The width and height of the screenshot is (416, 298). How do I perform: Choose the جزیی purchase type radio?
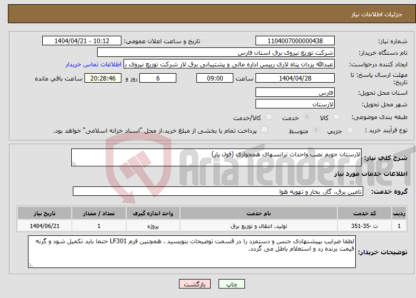pyautogui.click(x=350, y=130)
